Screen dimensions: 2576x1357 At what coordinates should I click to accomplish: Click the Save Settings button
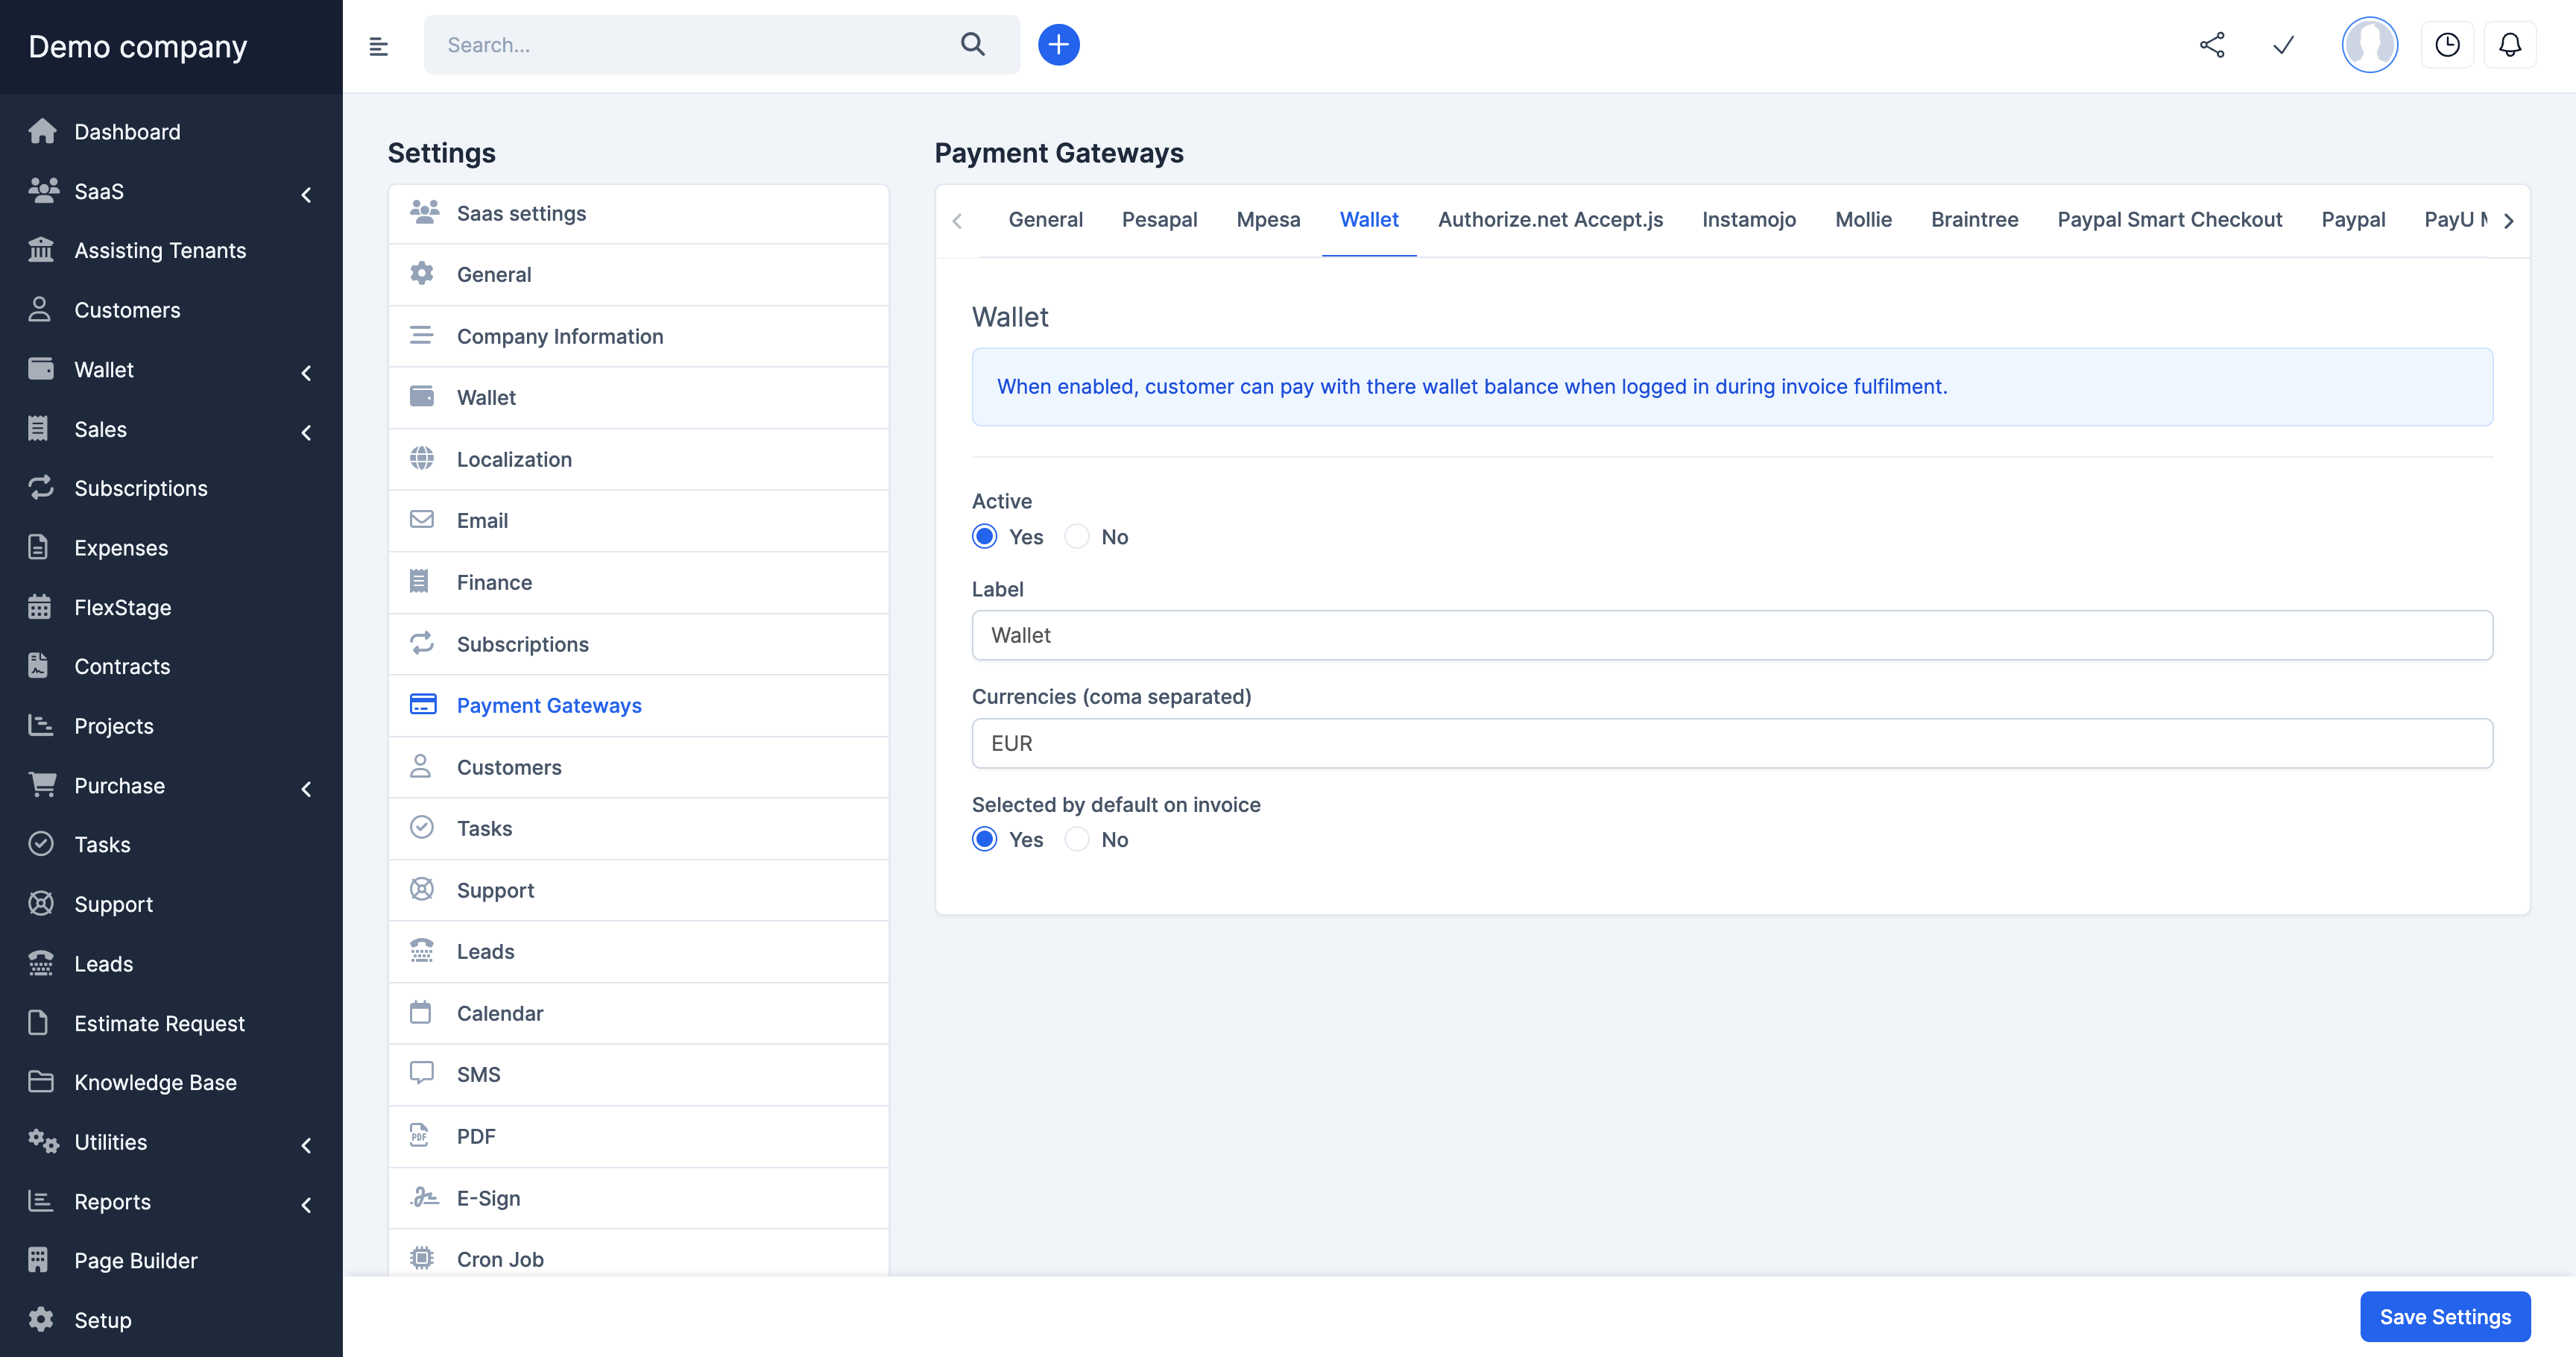pos(2444,1317)
